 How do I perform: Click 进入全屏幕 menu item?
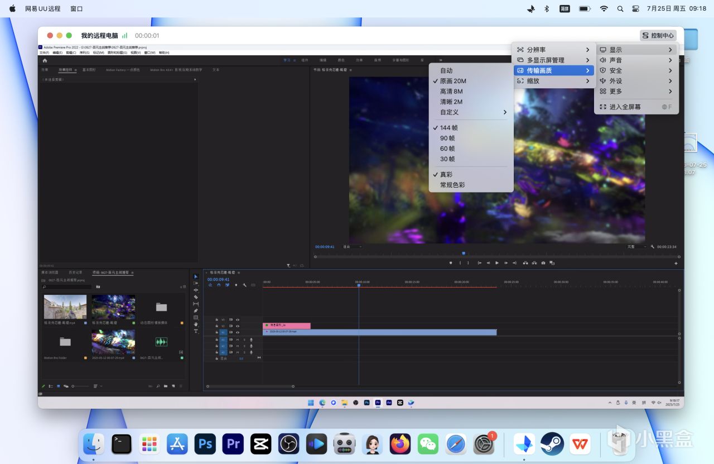tap(625, 107)
